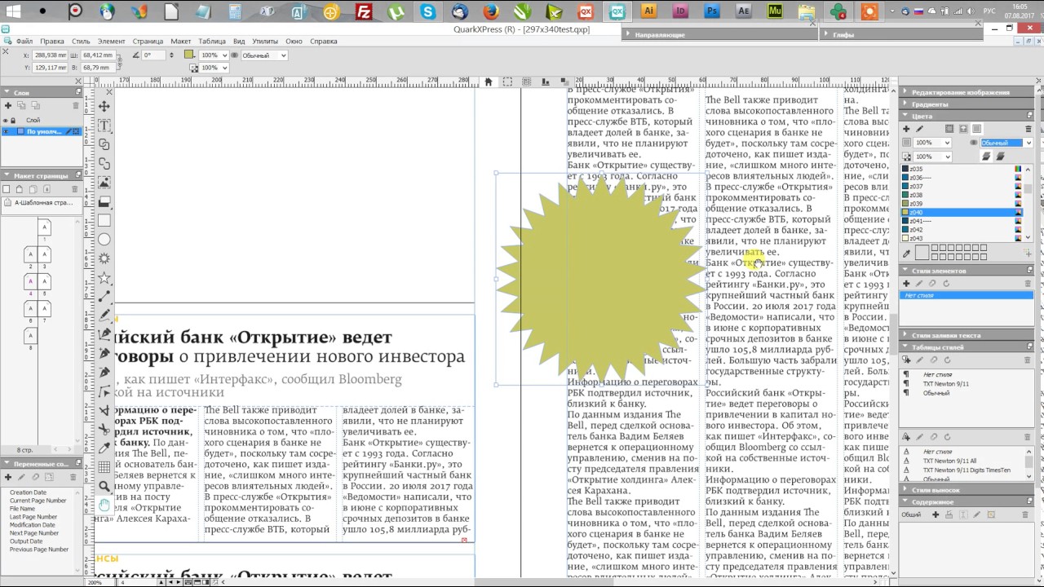This screenshot has width=1044, height=587.
Task: Select the Нет стиля item style
Action: point(967,295)
